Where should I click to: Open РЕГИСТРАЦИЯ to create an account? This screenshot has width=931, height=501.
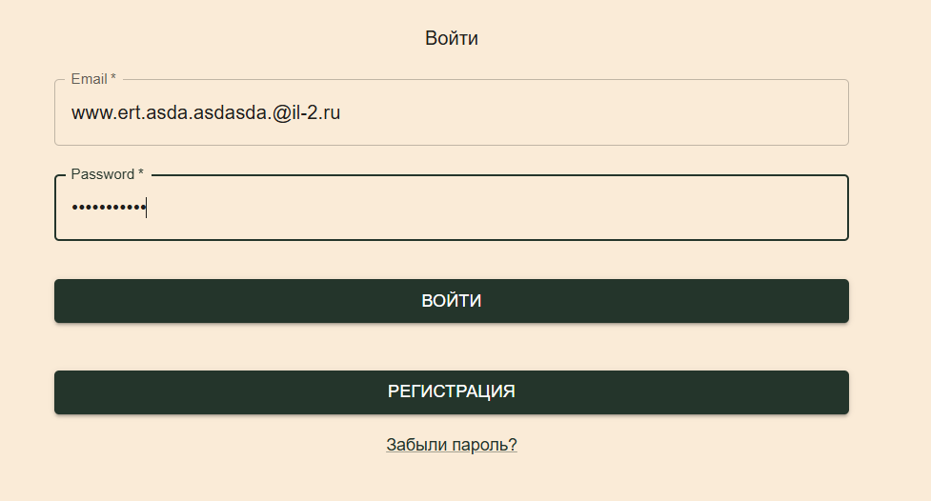(x=451, y=392)
